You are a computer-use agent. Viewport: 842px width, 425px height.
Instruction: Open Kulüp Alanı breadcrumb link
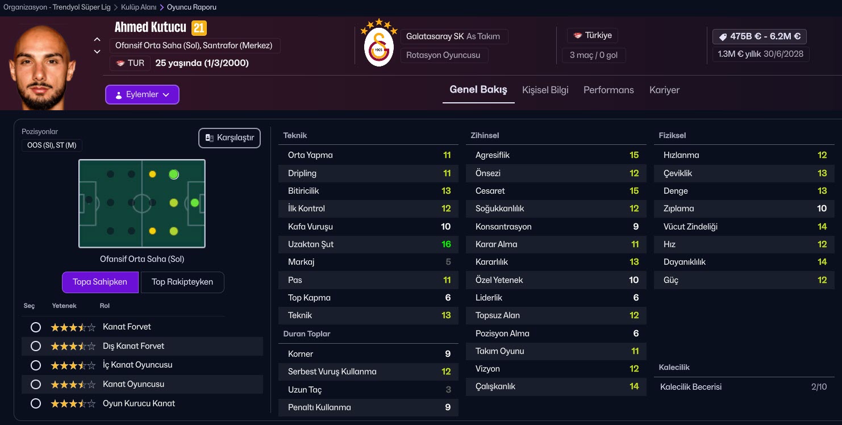tap(138, 7)
